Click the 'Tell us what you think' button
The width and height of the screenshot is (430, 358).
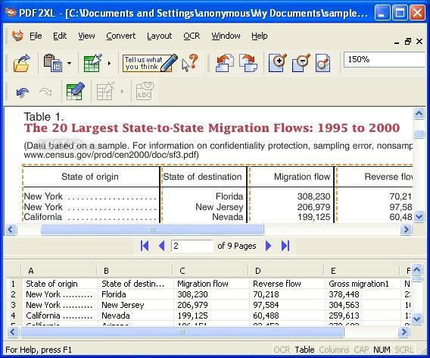click(150, 63)
